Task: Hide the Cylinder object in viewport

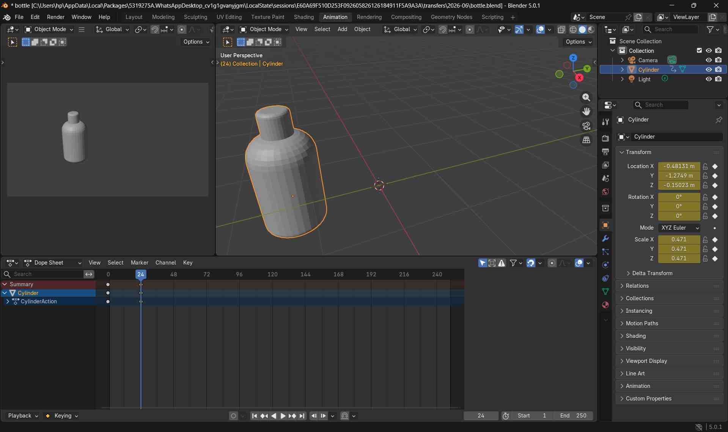Action: (x=708, y=69)
